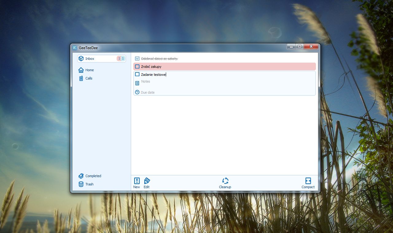Click the blue Inbox task count badge

tap(123, 59)
